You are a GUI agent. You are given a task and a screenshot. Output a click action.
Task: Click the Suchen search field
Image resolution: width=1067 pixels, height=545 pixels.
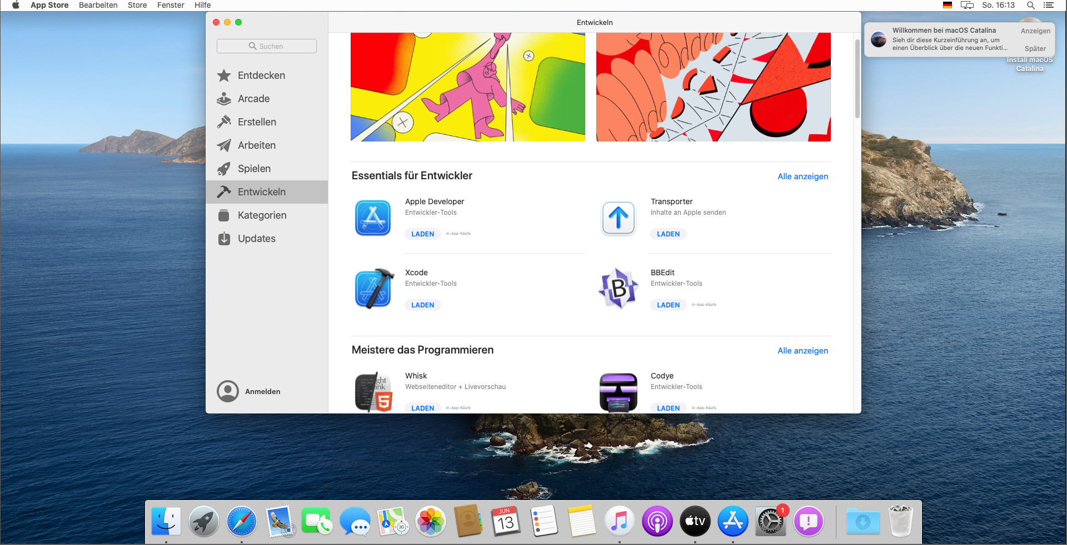point(267,46)
